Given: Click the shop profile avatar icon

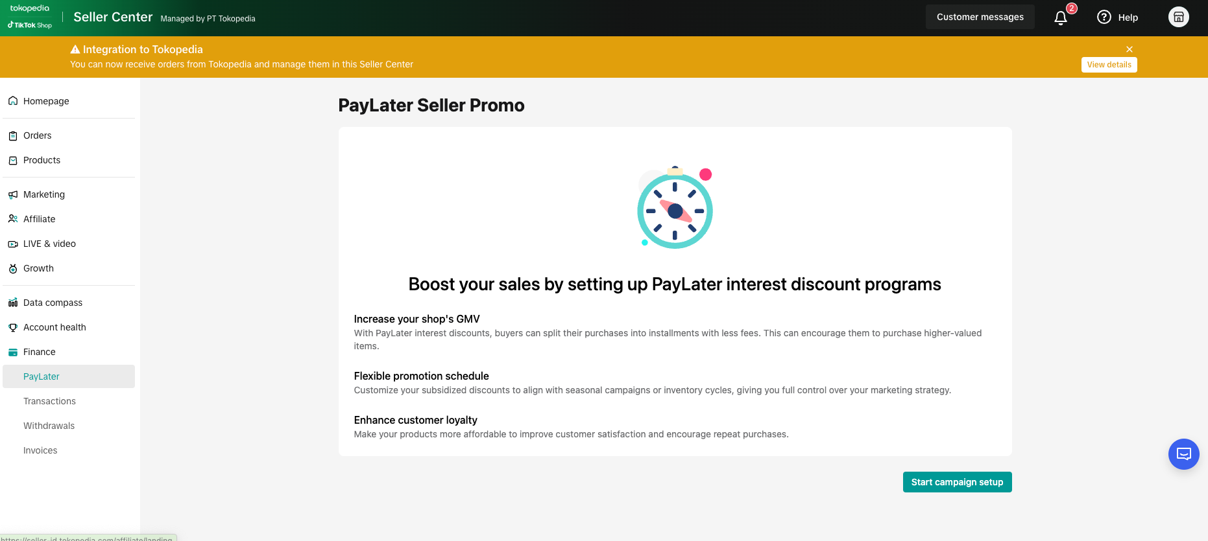Looking at the screenshot, I should [x=1178, y=17].
